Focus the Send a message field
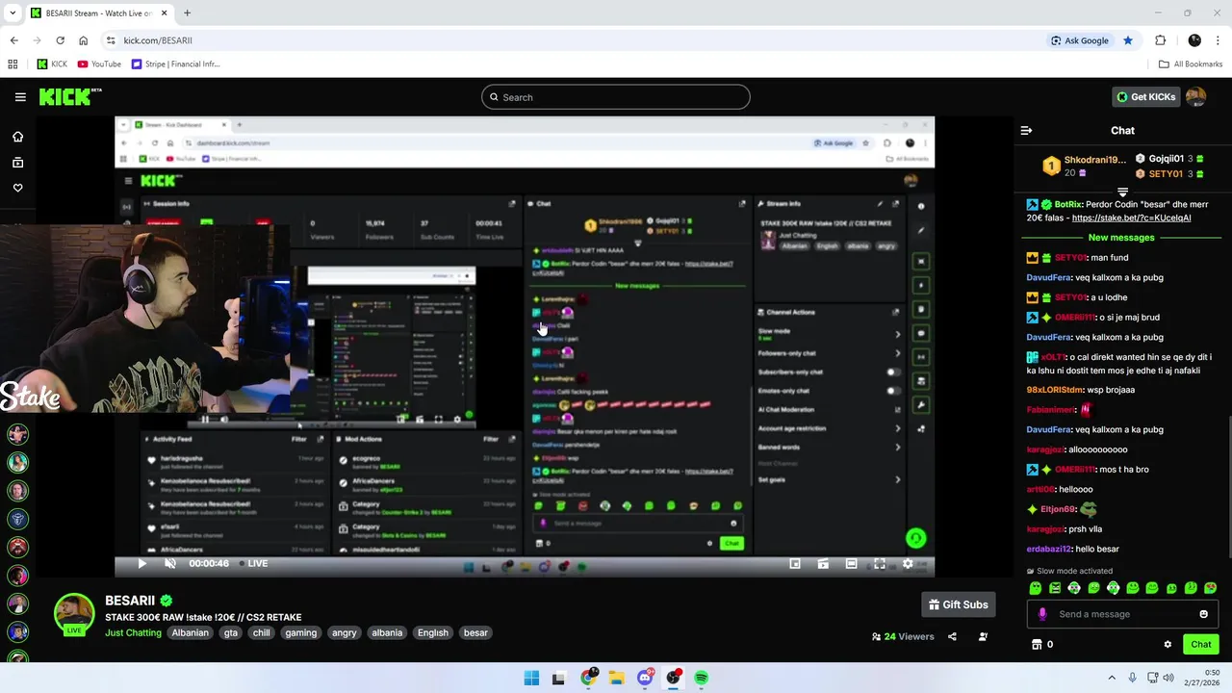1232x693 pixels. coord(1121,614)
